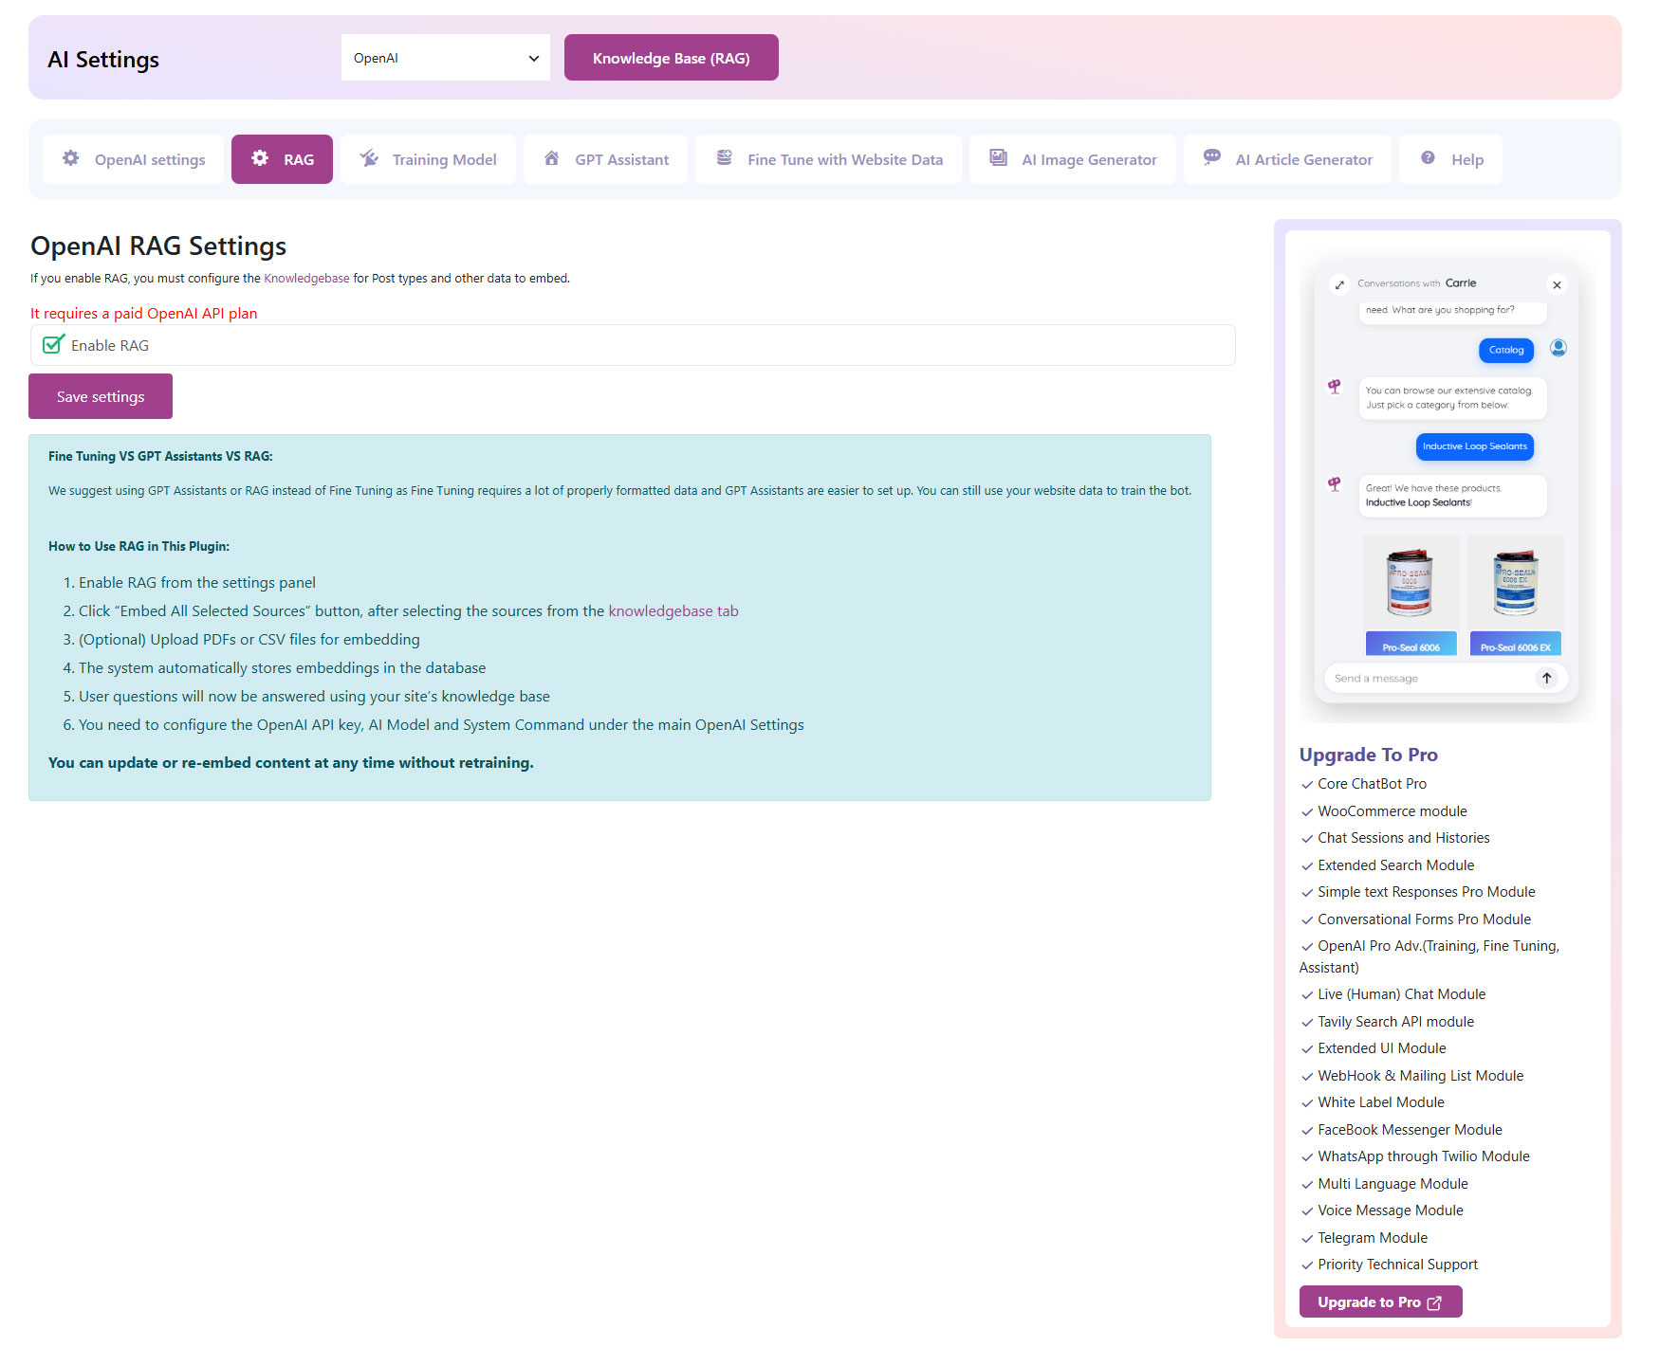Click the question mark Help icon
Image resolution: width=1660 pixels, height=1365 pixels.
(x=1428, y=157)
